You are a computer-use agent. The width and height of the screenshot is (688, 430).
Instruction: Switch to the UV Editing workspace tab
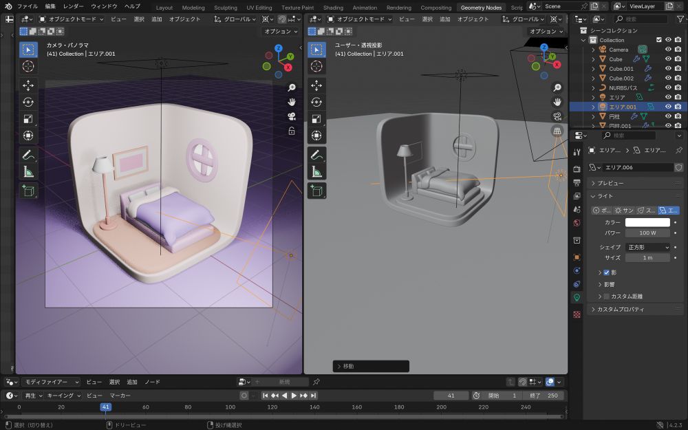coord(259,8)
